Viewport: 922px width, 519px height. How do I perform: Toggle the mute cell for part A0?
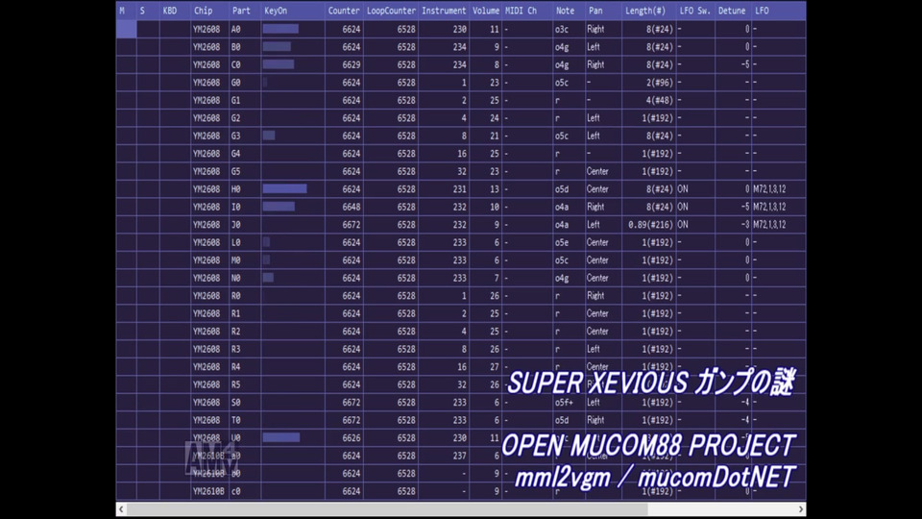pos(126,29)
